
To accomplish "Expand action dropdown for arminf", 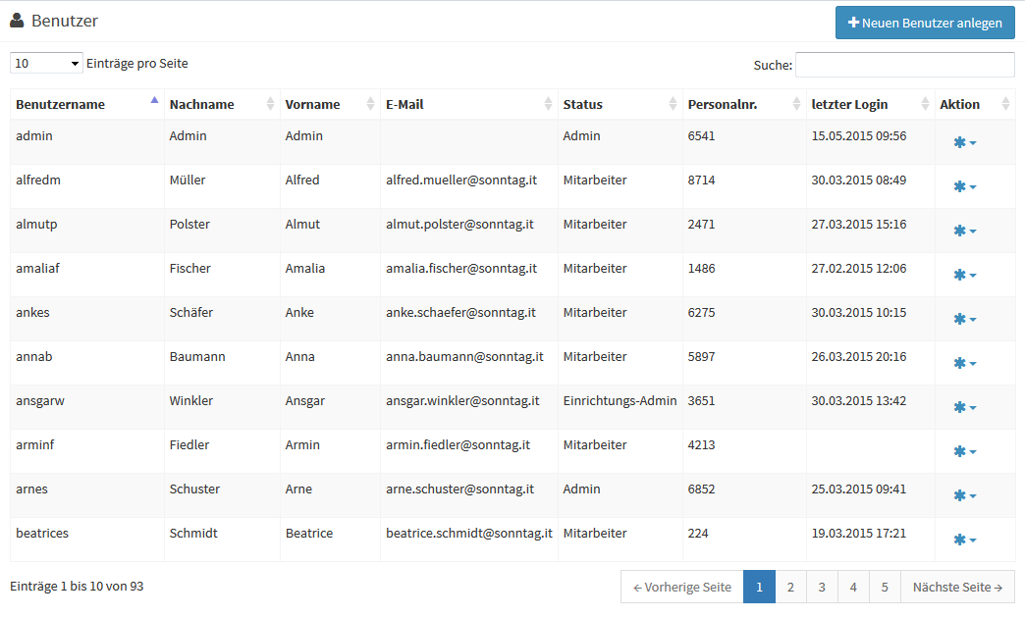I will pos(964,452).
